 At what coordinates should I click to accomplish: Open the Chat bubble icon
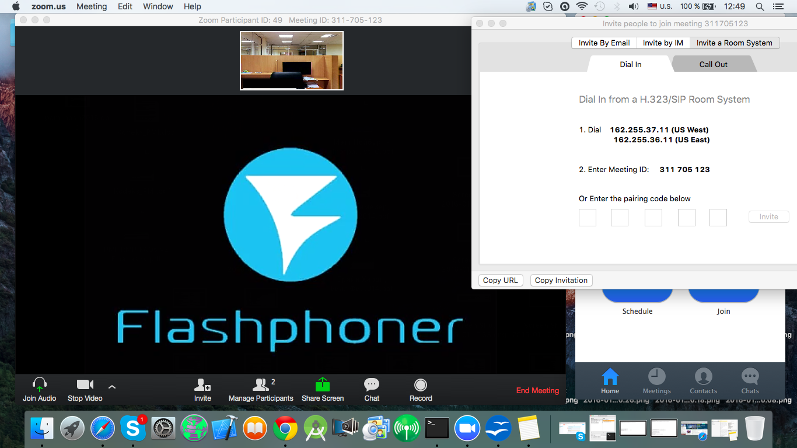(x=372, y=386)
